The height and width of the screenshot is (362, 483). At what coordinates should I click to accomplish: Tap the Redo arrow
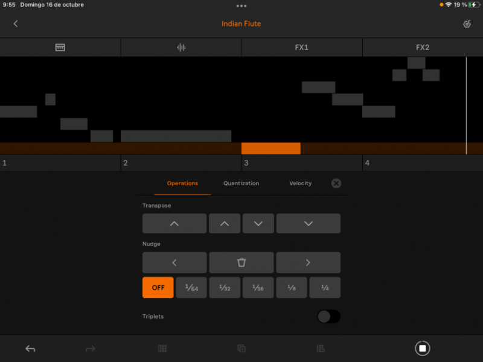(90, 348)
